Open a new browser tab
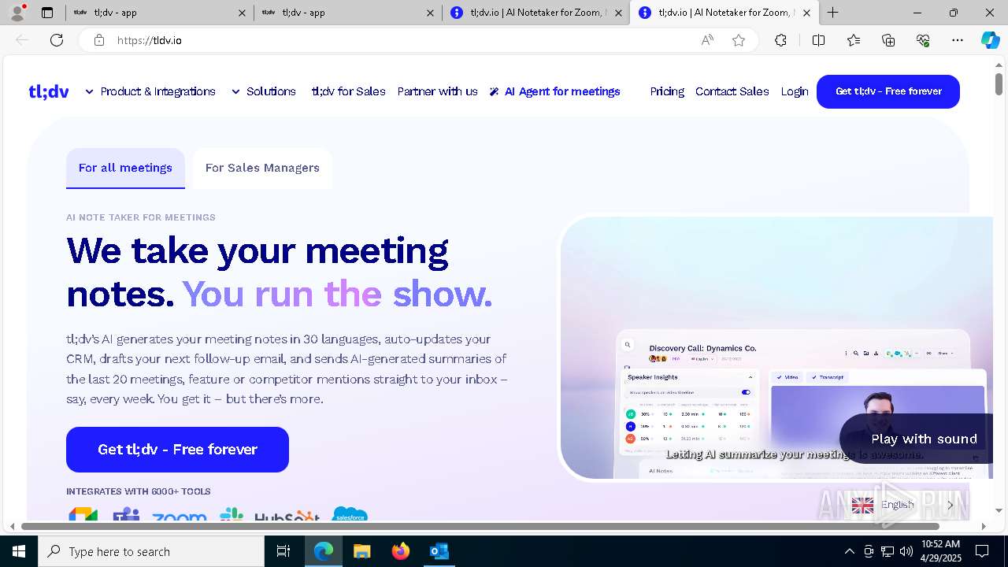Screen dimensions: 1008x567 pyautogui.click(x=832, y=13)
